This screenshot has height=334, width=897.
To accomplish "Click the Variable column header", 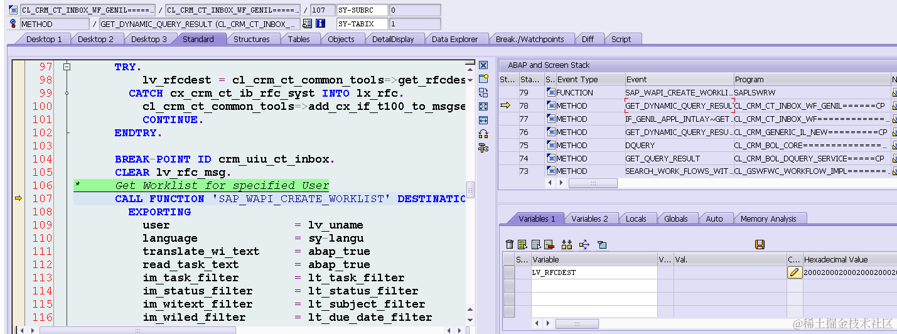I will pyautogui.click(x=594, y=259).
